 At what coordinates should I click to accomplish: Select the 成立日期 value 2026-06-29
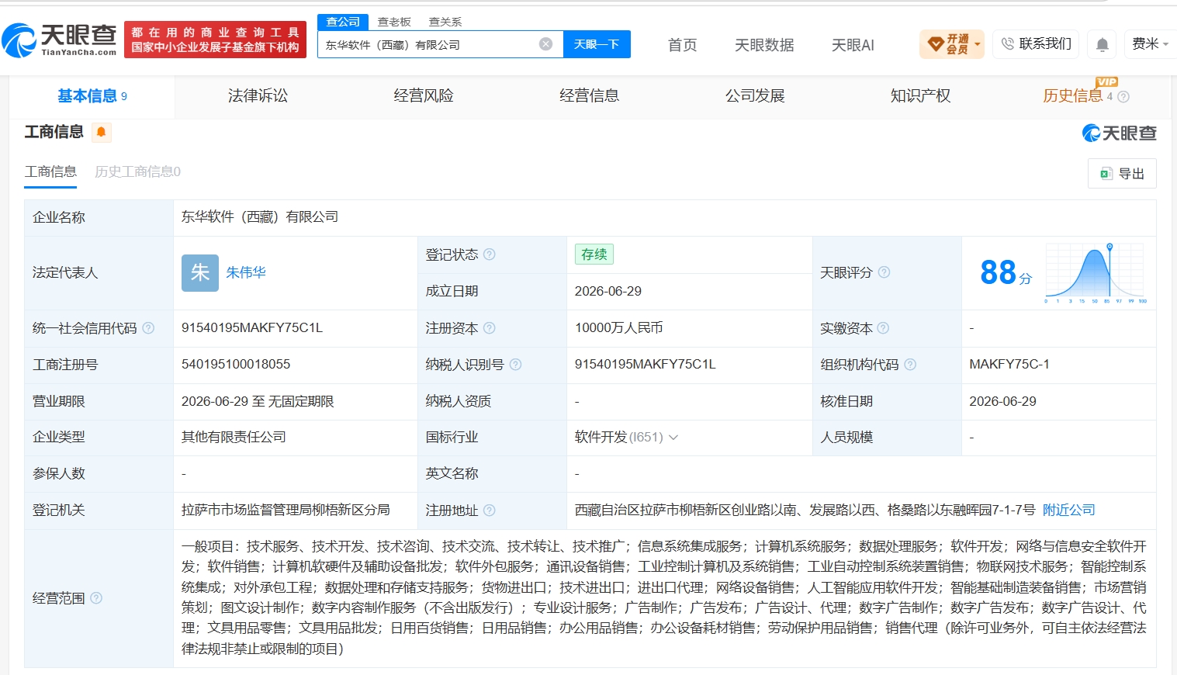[608, 292]
